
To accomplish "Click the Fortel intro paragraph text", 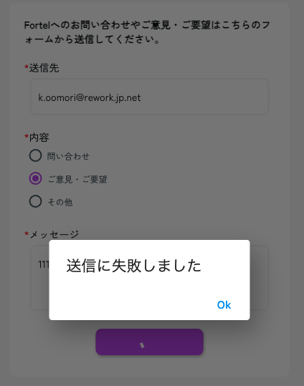I will [147, 32].
